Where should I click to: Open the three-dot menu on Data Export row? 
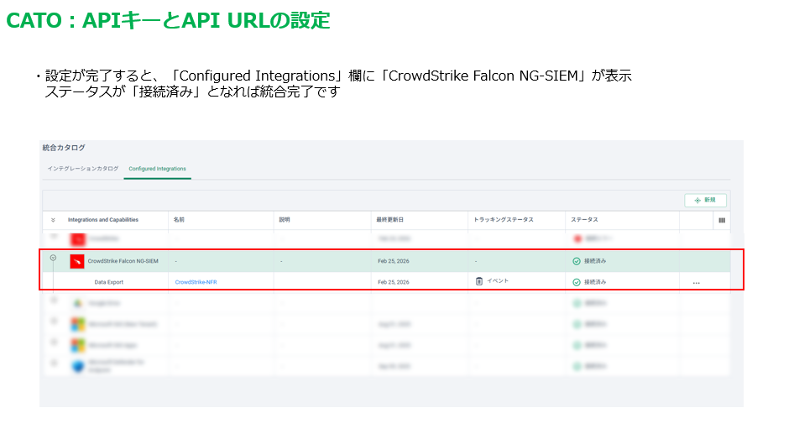click(696, 283)
